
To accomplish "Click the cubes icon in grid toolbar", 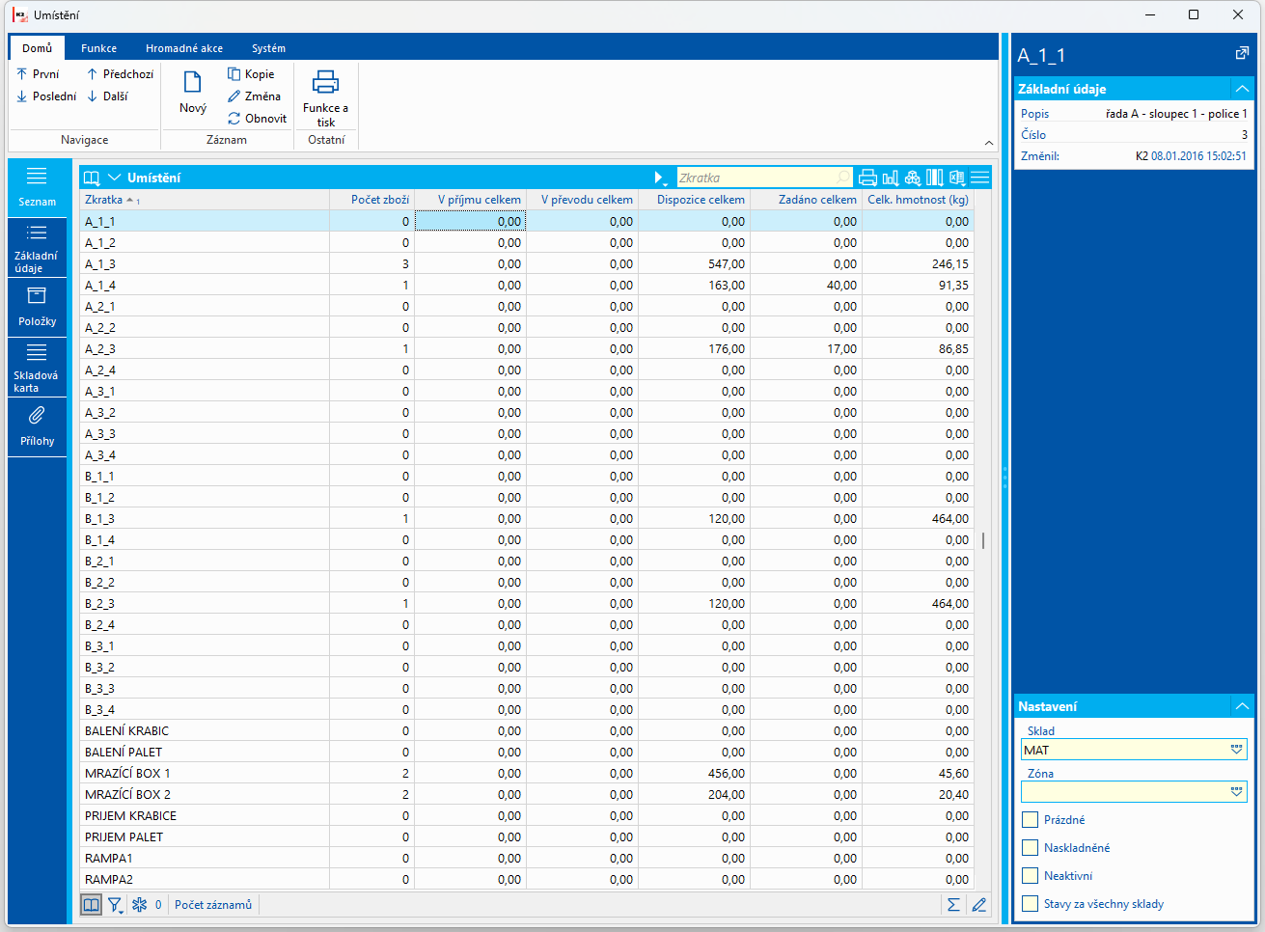I will pyautogui.click(x=912, y=178).
